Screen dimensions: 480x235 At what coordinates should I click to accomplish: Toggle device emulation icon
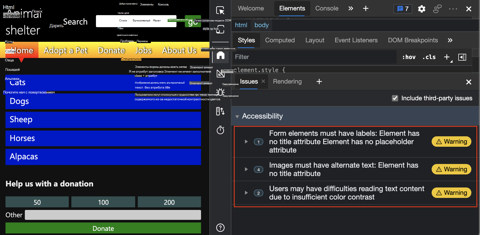220,29
